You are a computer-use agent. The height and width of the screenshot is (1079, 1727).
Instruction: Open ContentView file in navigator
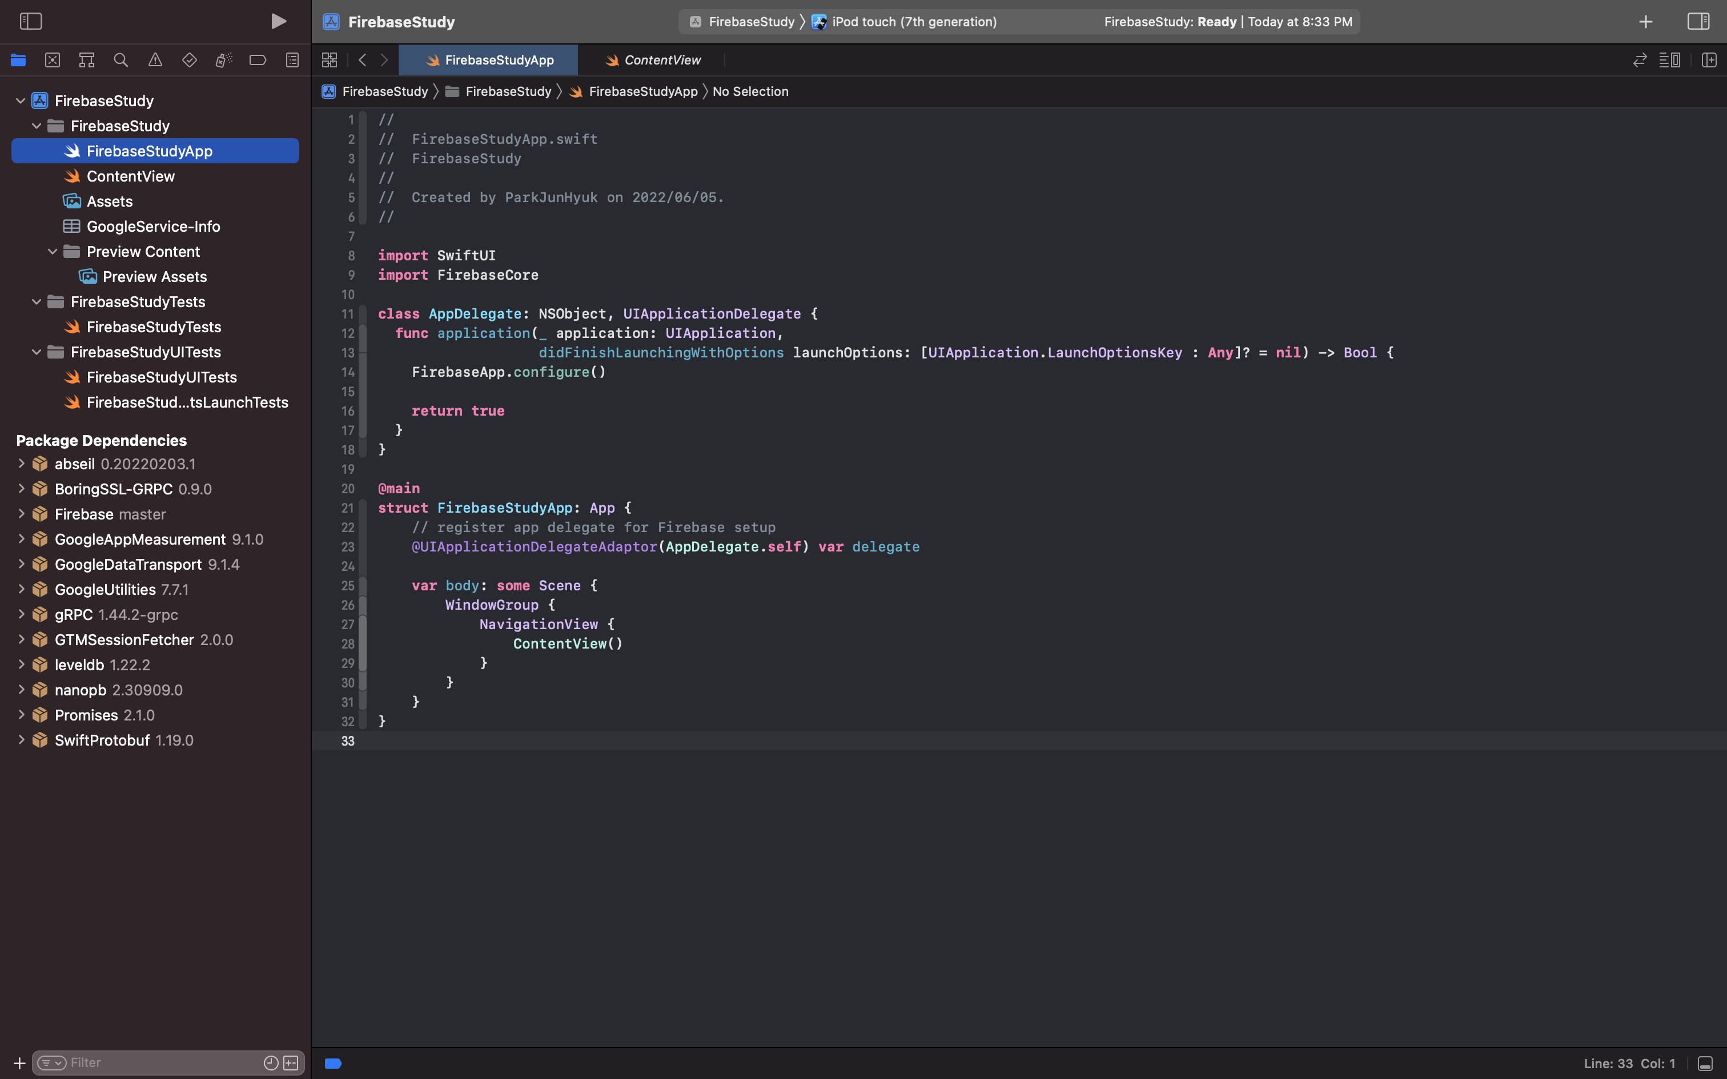tap(155, 176)
